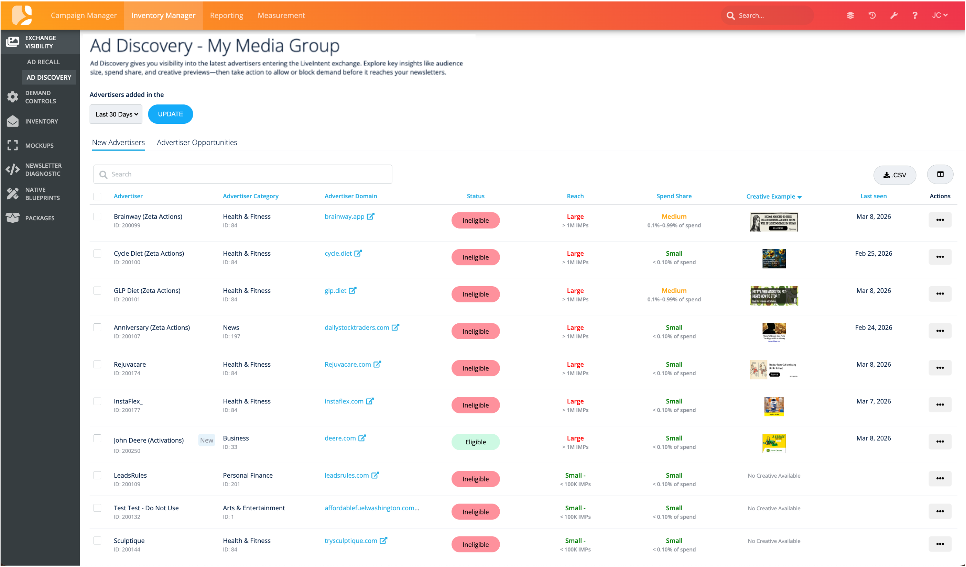Click Newsletter Diagnostic code icon
The width and height of the screenshot is (966, 567).
click(x=13, y=169)
